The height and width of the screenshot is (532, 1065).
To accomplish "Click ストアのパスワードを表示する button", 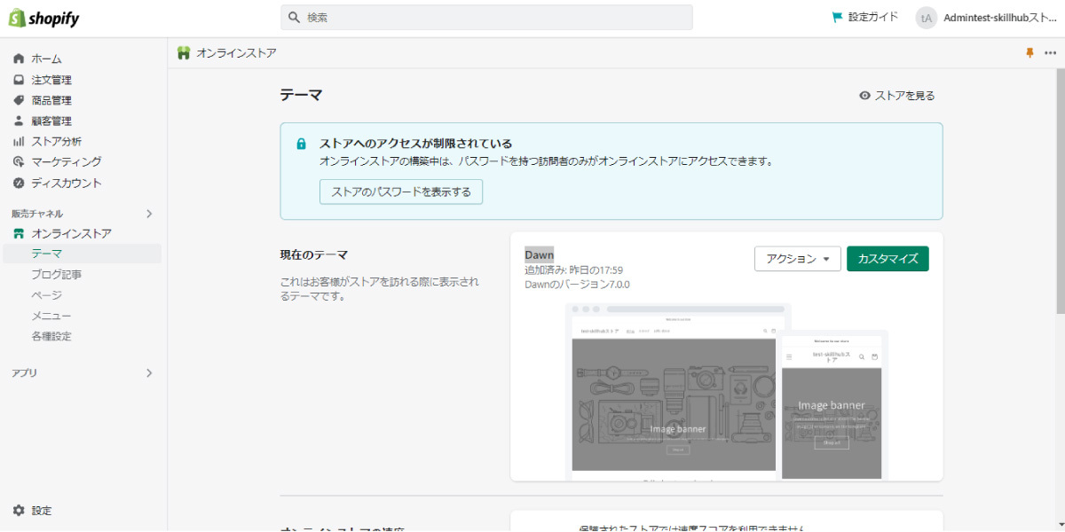I will pos(401,192).
